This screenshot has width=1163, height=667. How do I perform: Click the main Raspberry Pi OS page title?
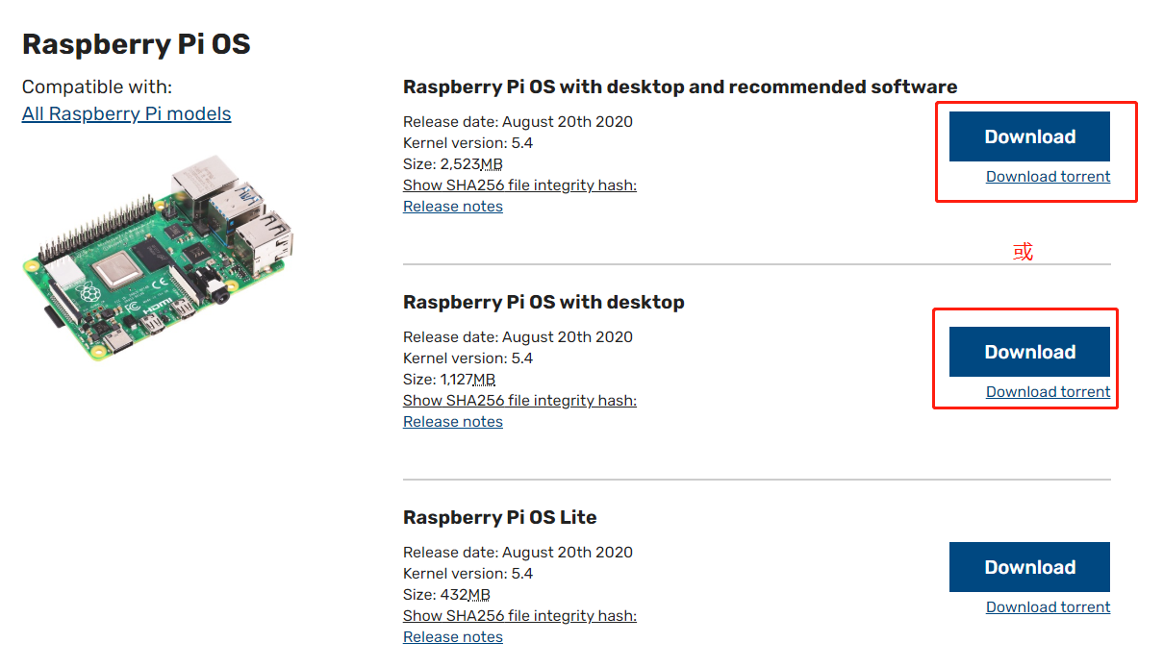point(136,43)
